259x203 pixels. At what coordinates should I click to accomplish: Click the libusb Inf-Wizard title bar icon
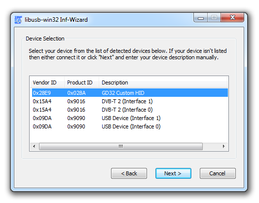18,20
